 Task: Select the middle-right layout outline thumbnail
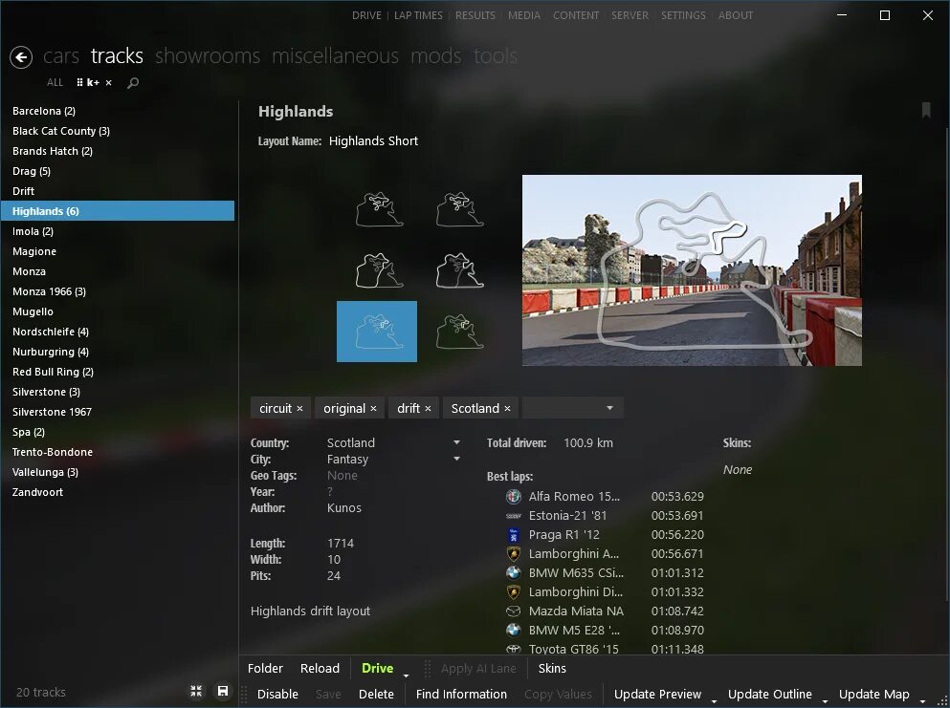point(460,270)
